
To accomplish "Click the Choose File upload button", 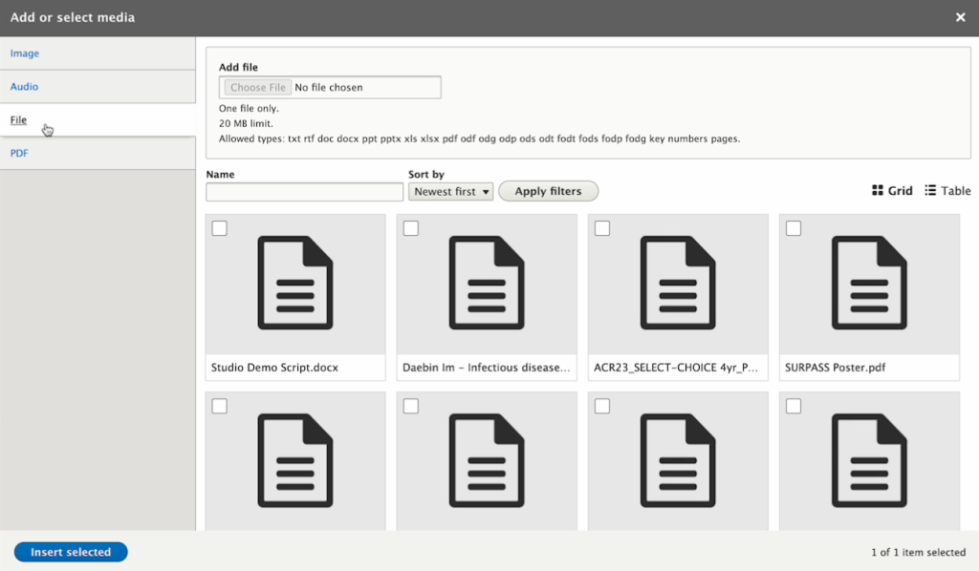I will [258, 88].
